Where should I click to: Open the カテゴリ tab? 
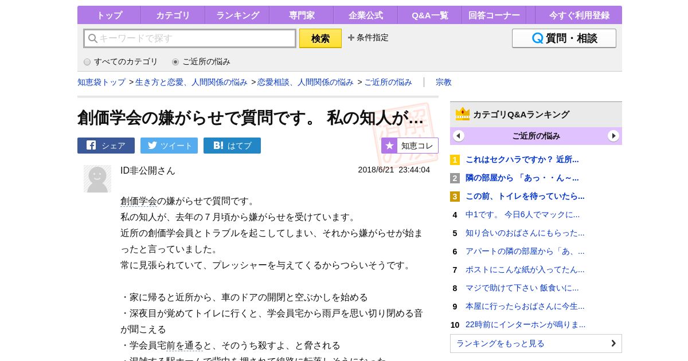click(173, 15)
